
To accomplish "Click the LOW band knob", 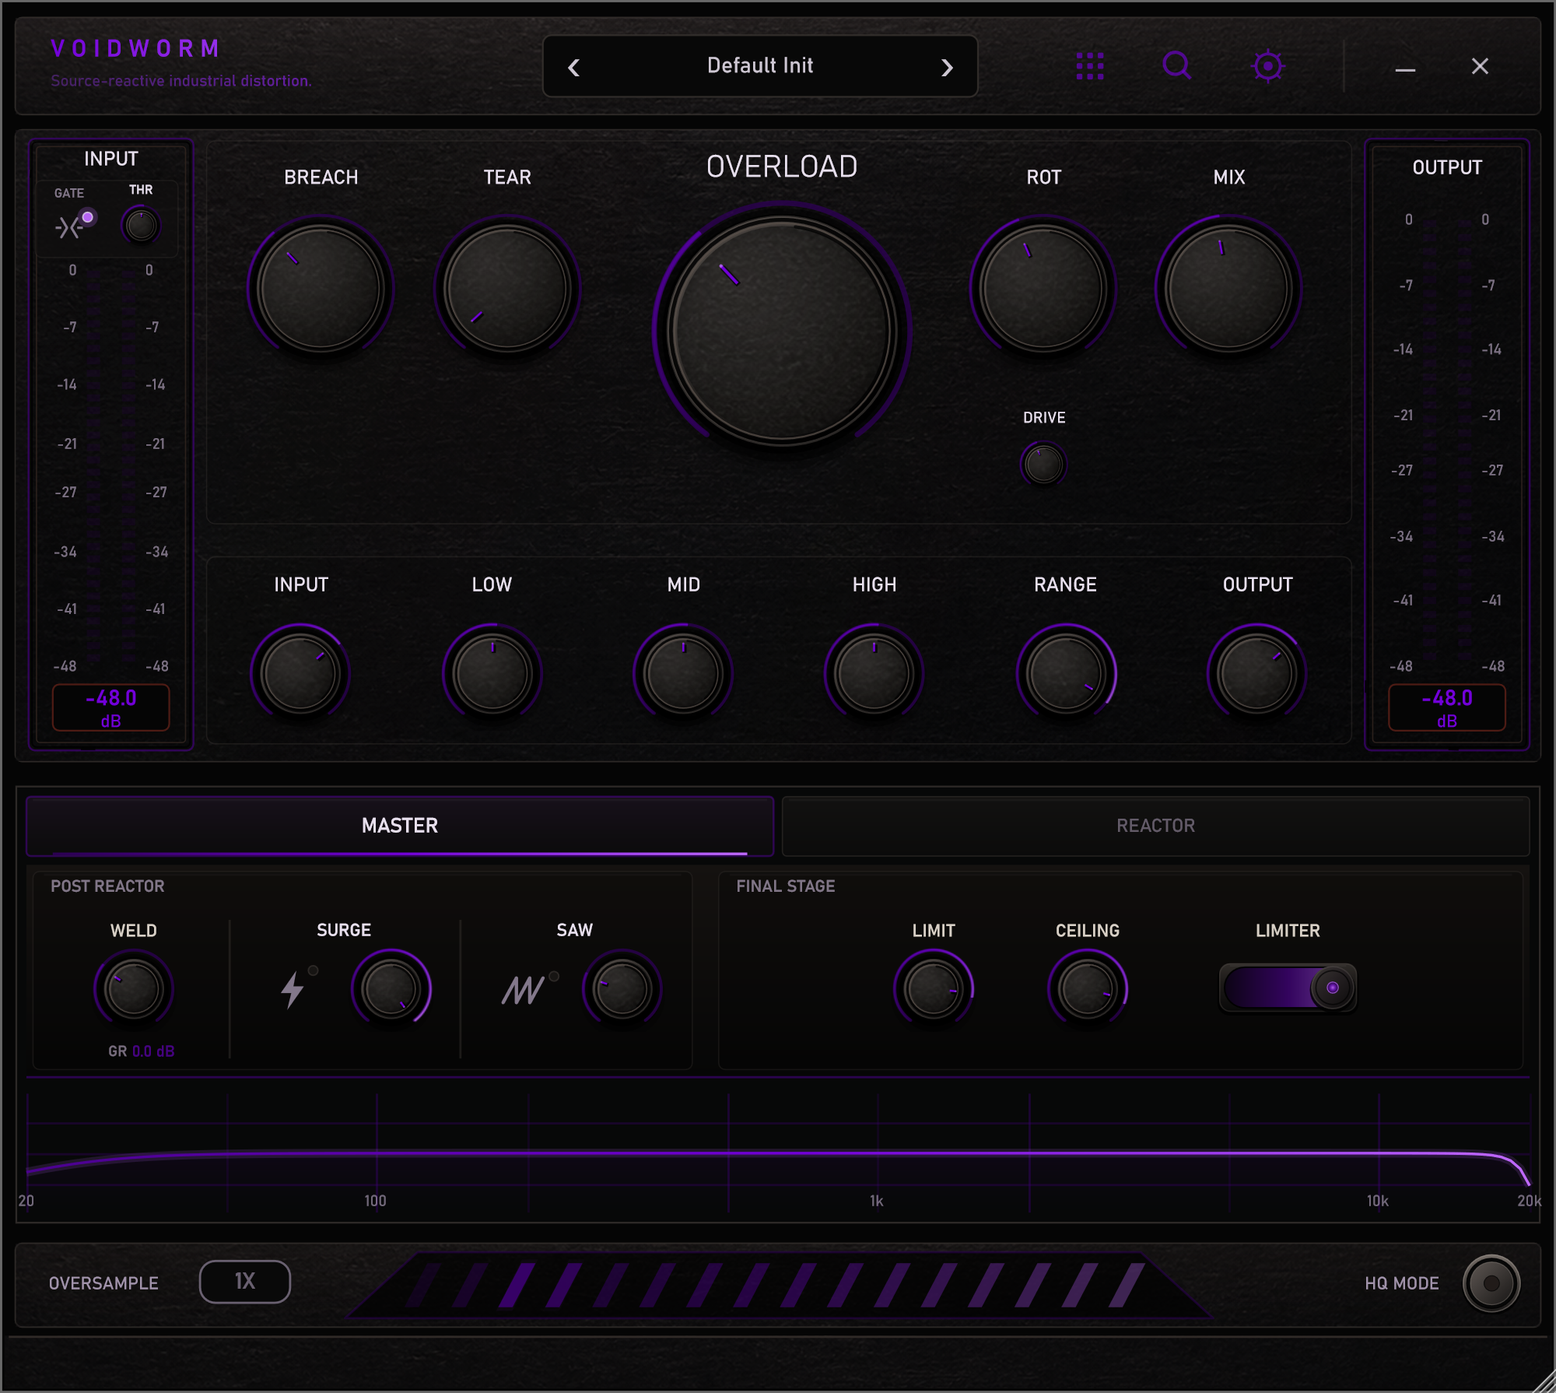I will tap(492, 673).
